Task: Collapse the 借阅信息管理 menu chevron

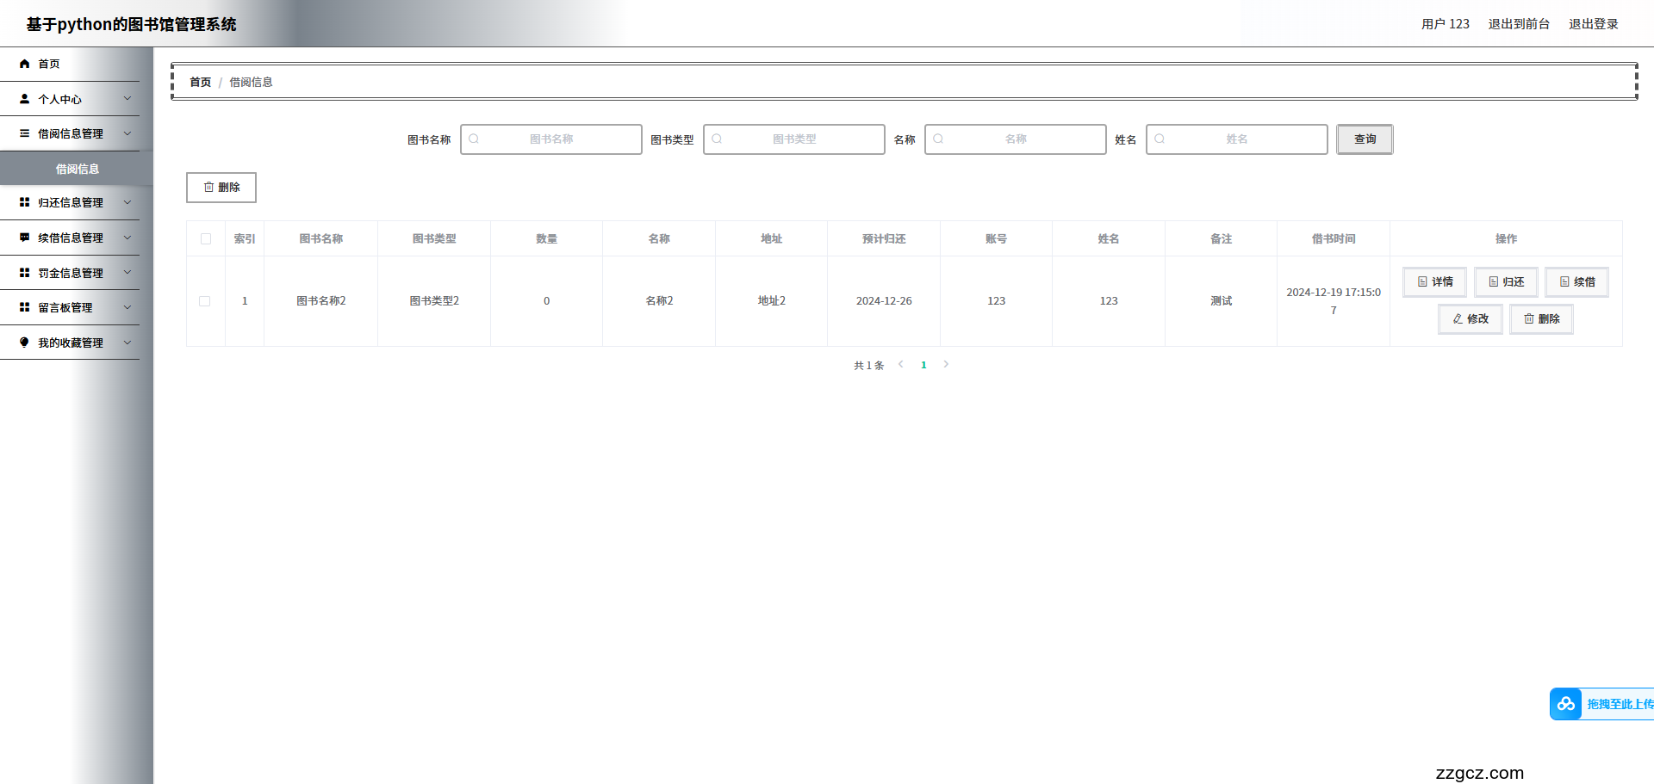Action: click(127, 133)
